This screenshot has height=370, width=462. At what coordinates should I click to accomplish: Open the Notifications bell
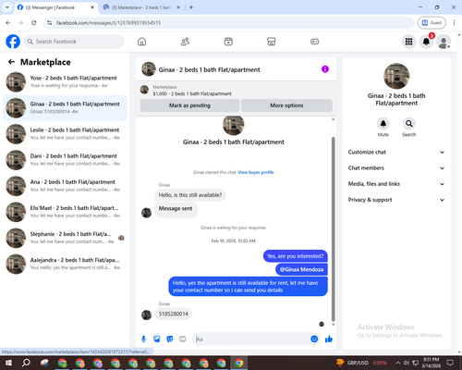click(x=426, y=42)
